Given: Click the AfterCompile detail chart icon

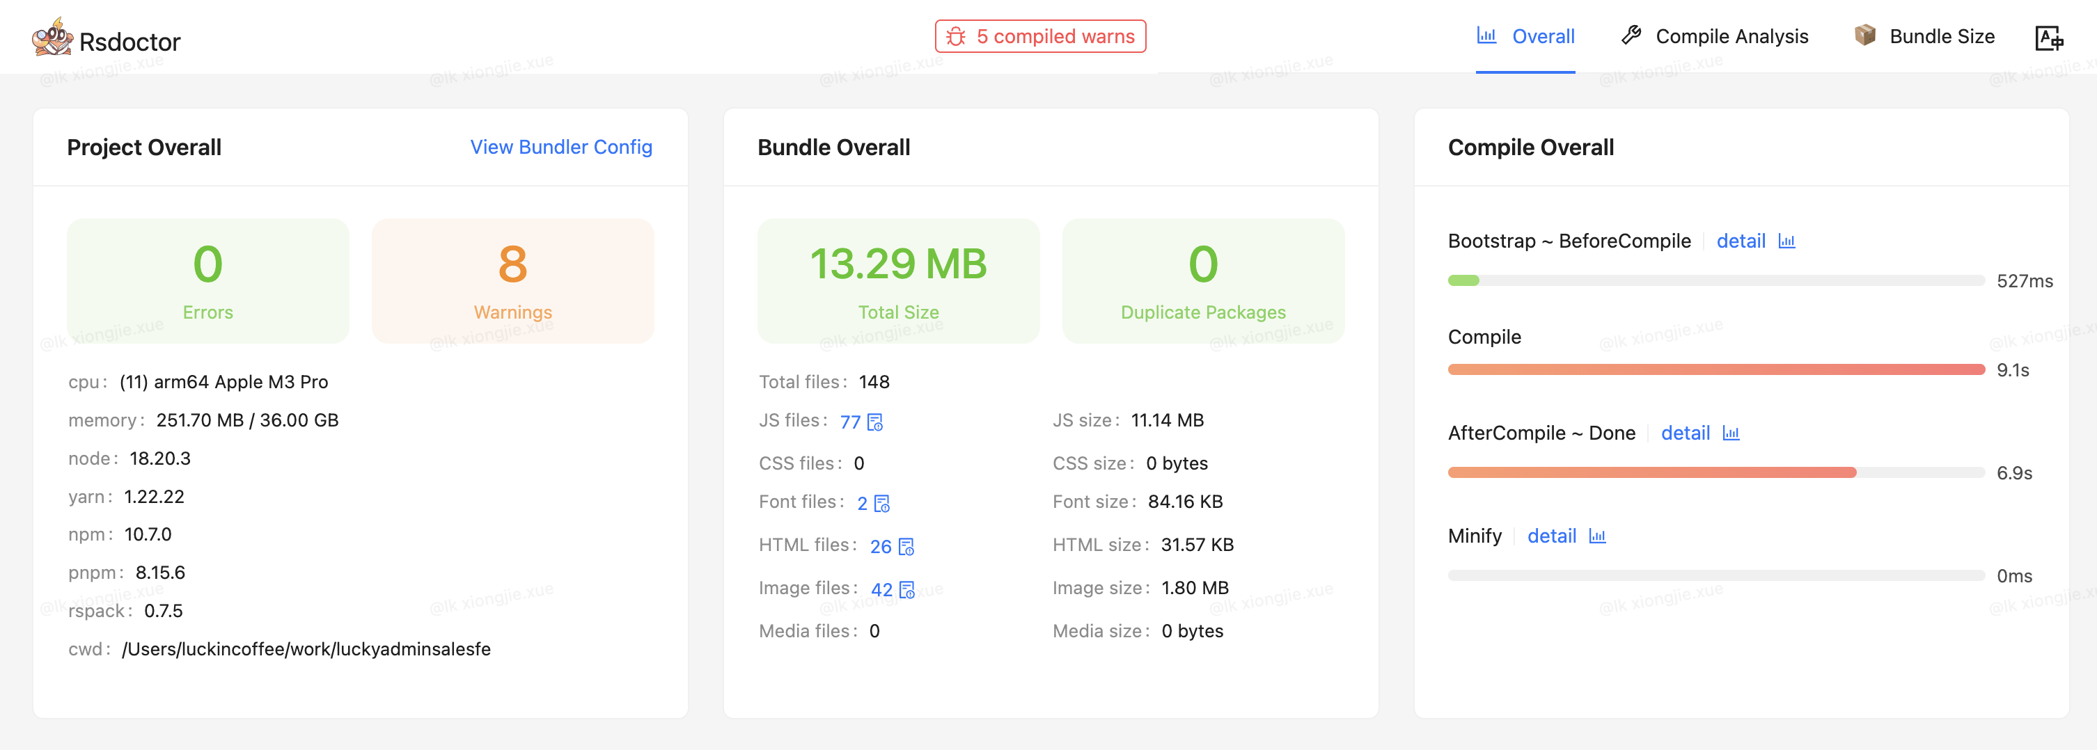Looking at the screenshot, I should point(1731,433).
